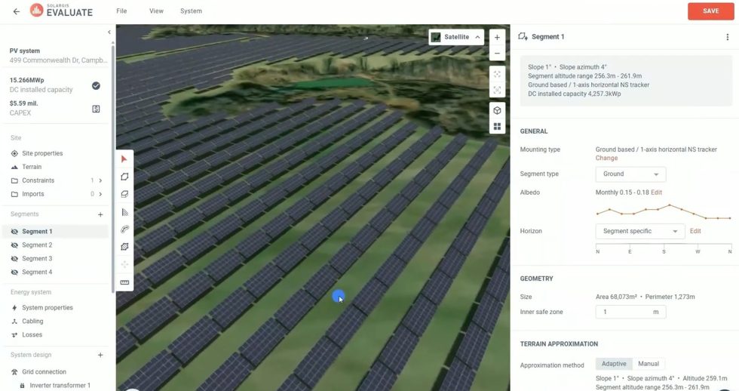Select the move tool in map toolbar
The width and height of the screenshot is (739, 391).
click(124, 265)
